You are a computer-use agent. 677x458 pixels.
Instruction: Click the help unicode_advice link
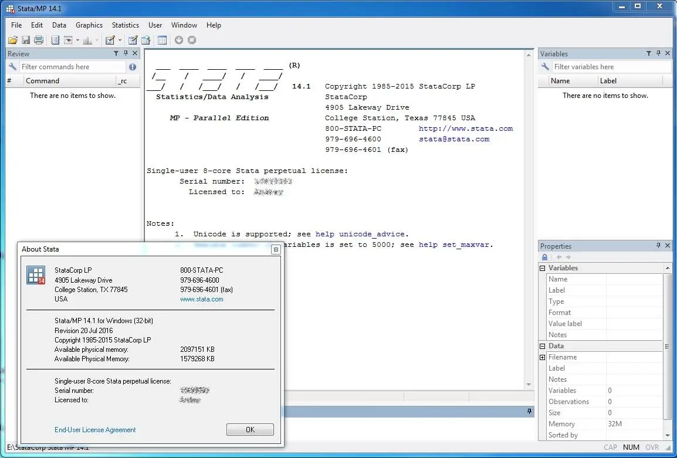click(x=360, y=234)
